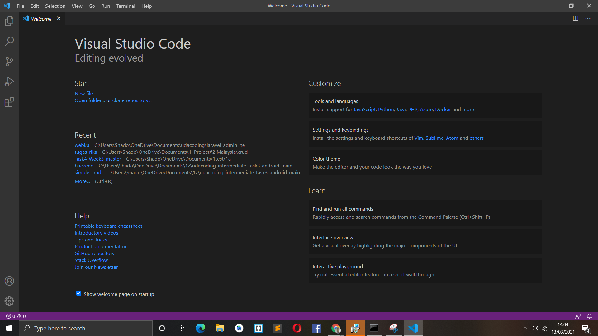Select the Run and Debug icon
598x336 pixels.
[9, 82]
